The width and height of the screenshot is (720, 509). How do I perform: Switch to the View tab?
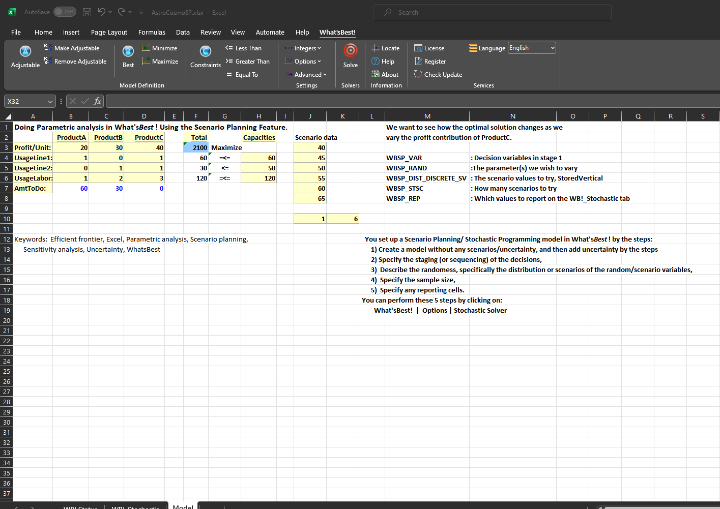tap(238, 32)
